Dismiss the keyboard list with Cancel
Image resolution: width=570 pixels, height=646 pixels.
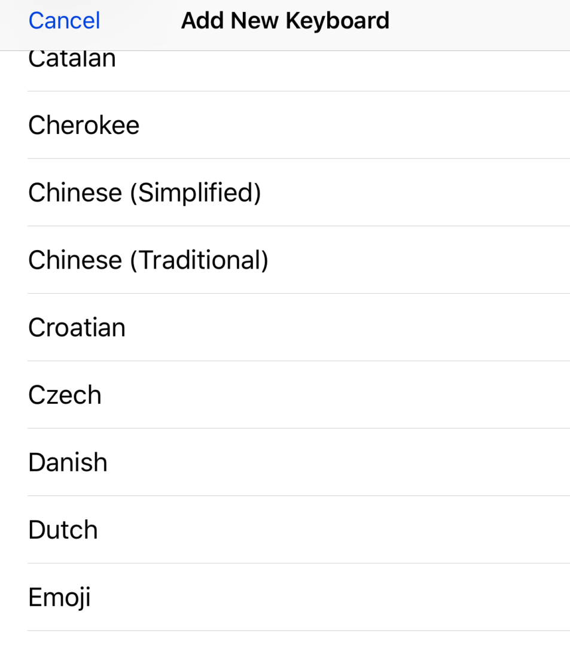click(x=64, y=21)
